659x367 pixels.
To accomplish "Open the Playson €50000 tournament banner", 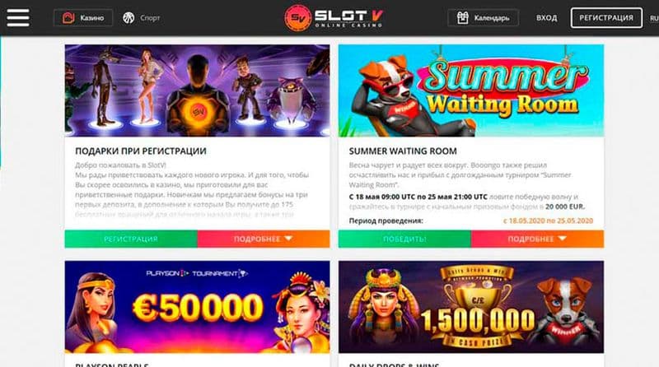I will pos(197,307).
